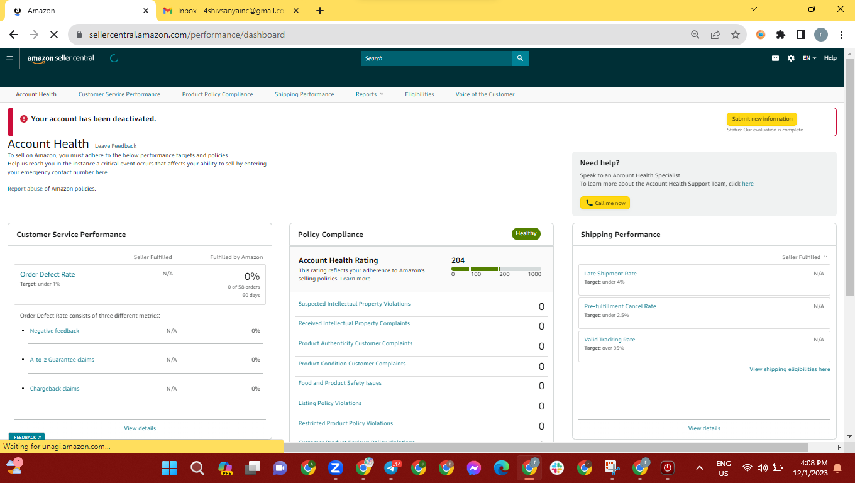Image resolution: width=855 pixels, height=483 pixels.
Task: Open the Valid Tracking Rate link
Action: click(610, 340)
